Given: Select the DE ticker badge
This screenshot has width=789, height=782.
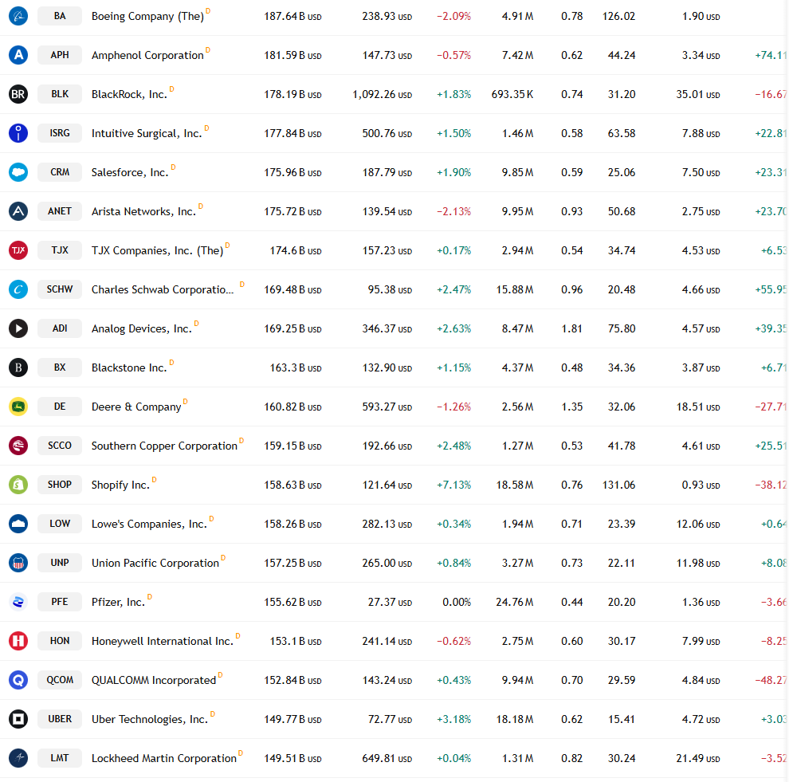Looking at the screenshot, I should point(60,407).
